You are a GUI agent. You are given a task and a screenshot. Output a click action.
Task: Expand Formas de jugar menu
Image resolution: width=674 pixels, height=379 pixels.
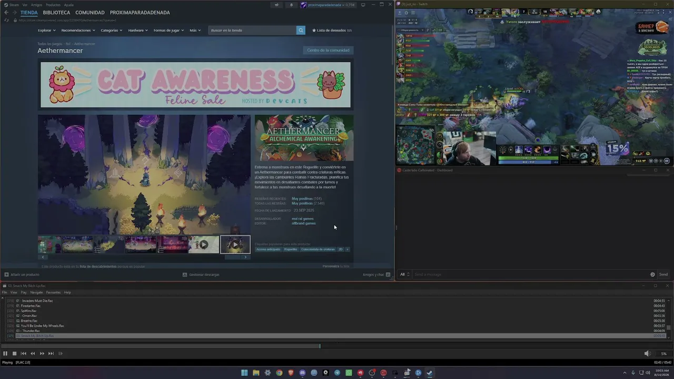click(x=168, y=31)
